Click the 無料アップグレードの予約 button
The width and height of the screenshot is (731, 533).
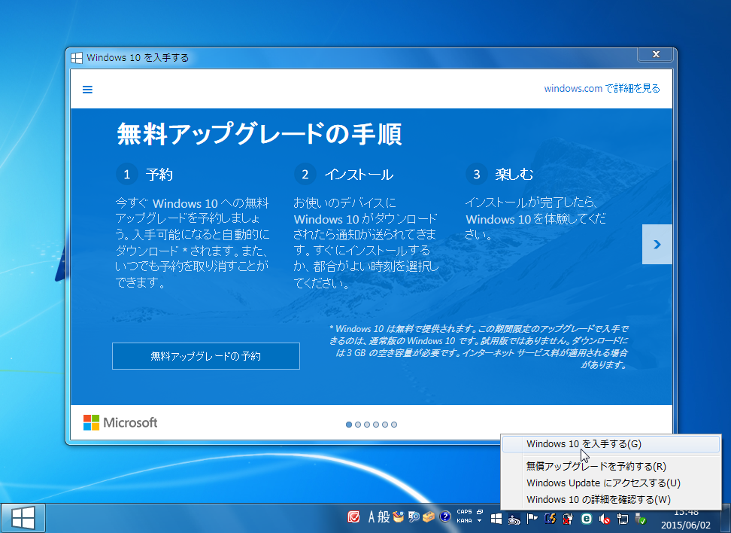(x=205, y=355)
